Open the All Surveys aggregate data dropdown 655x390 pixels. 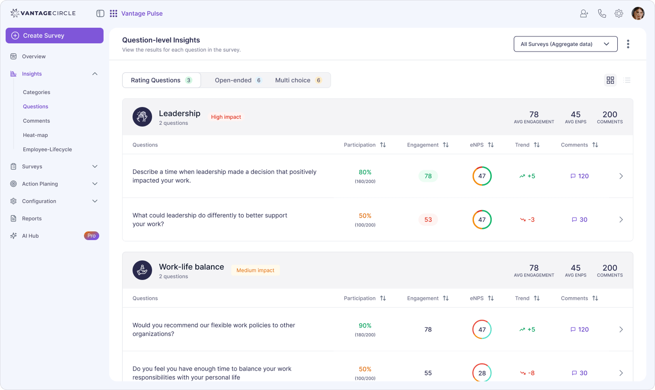point(565,44)
